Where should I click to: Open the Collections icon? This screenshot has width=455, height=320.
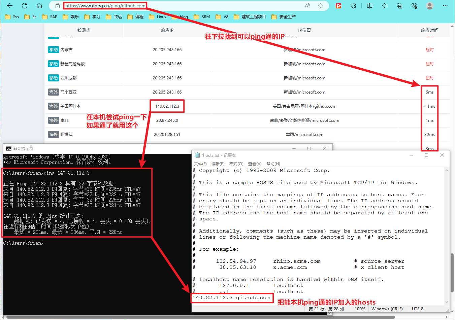(399, 6)
